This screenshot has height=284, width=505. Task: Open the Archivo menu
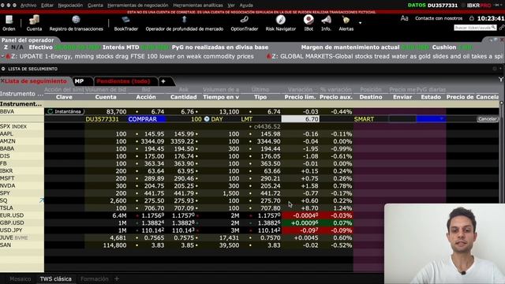click(28, 6)
